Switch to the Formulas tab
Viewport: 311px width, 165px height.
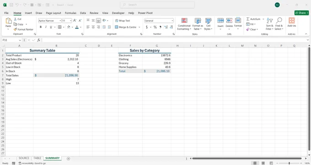pos(70,13)
